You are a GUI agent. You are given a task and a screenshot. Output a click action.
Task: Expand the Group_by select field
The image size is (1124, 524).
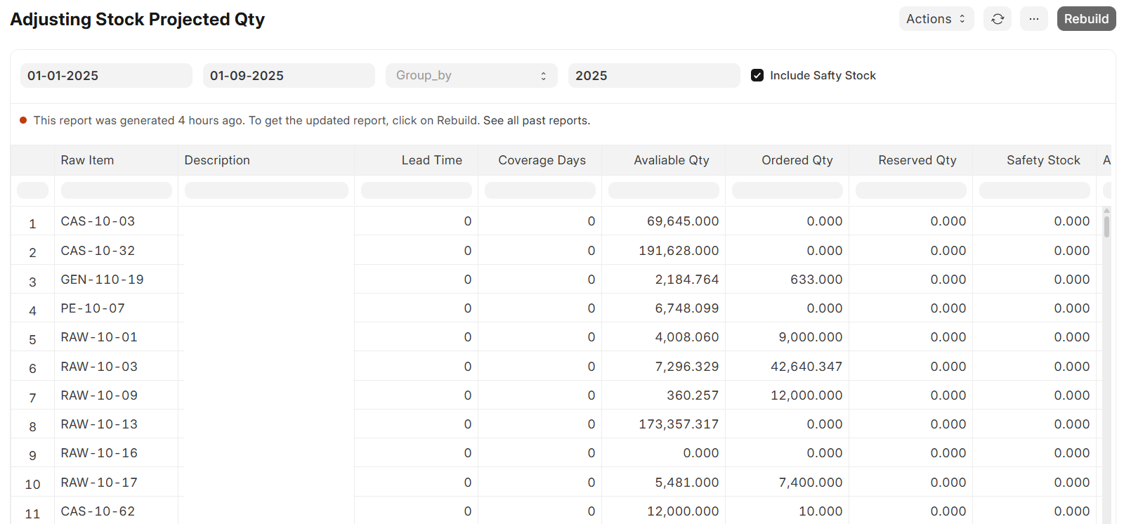(471, 75)
